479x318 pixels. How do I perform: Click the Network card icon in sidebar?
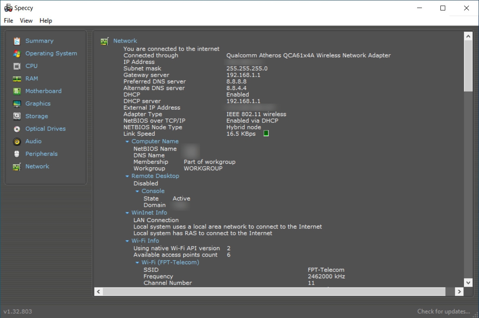click(x=17, y=167)
